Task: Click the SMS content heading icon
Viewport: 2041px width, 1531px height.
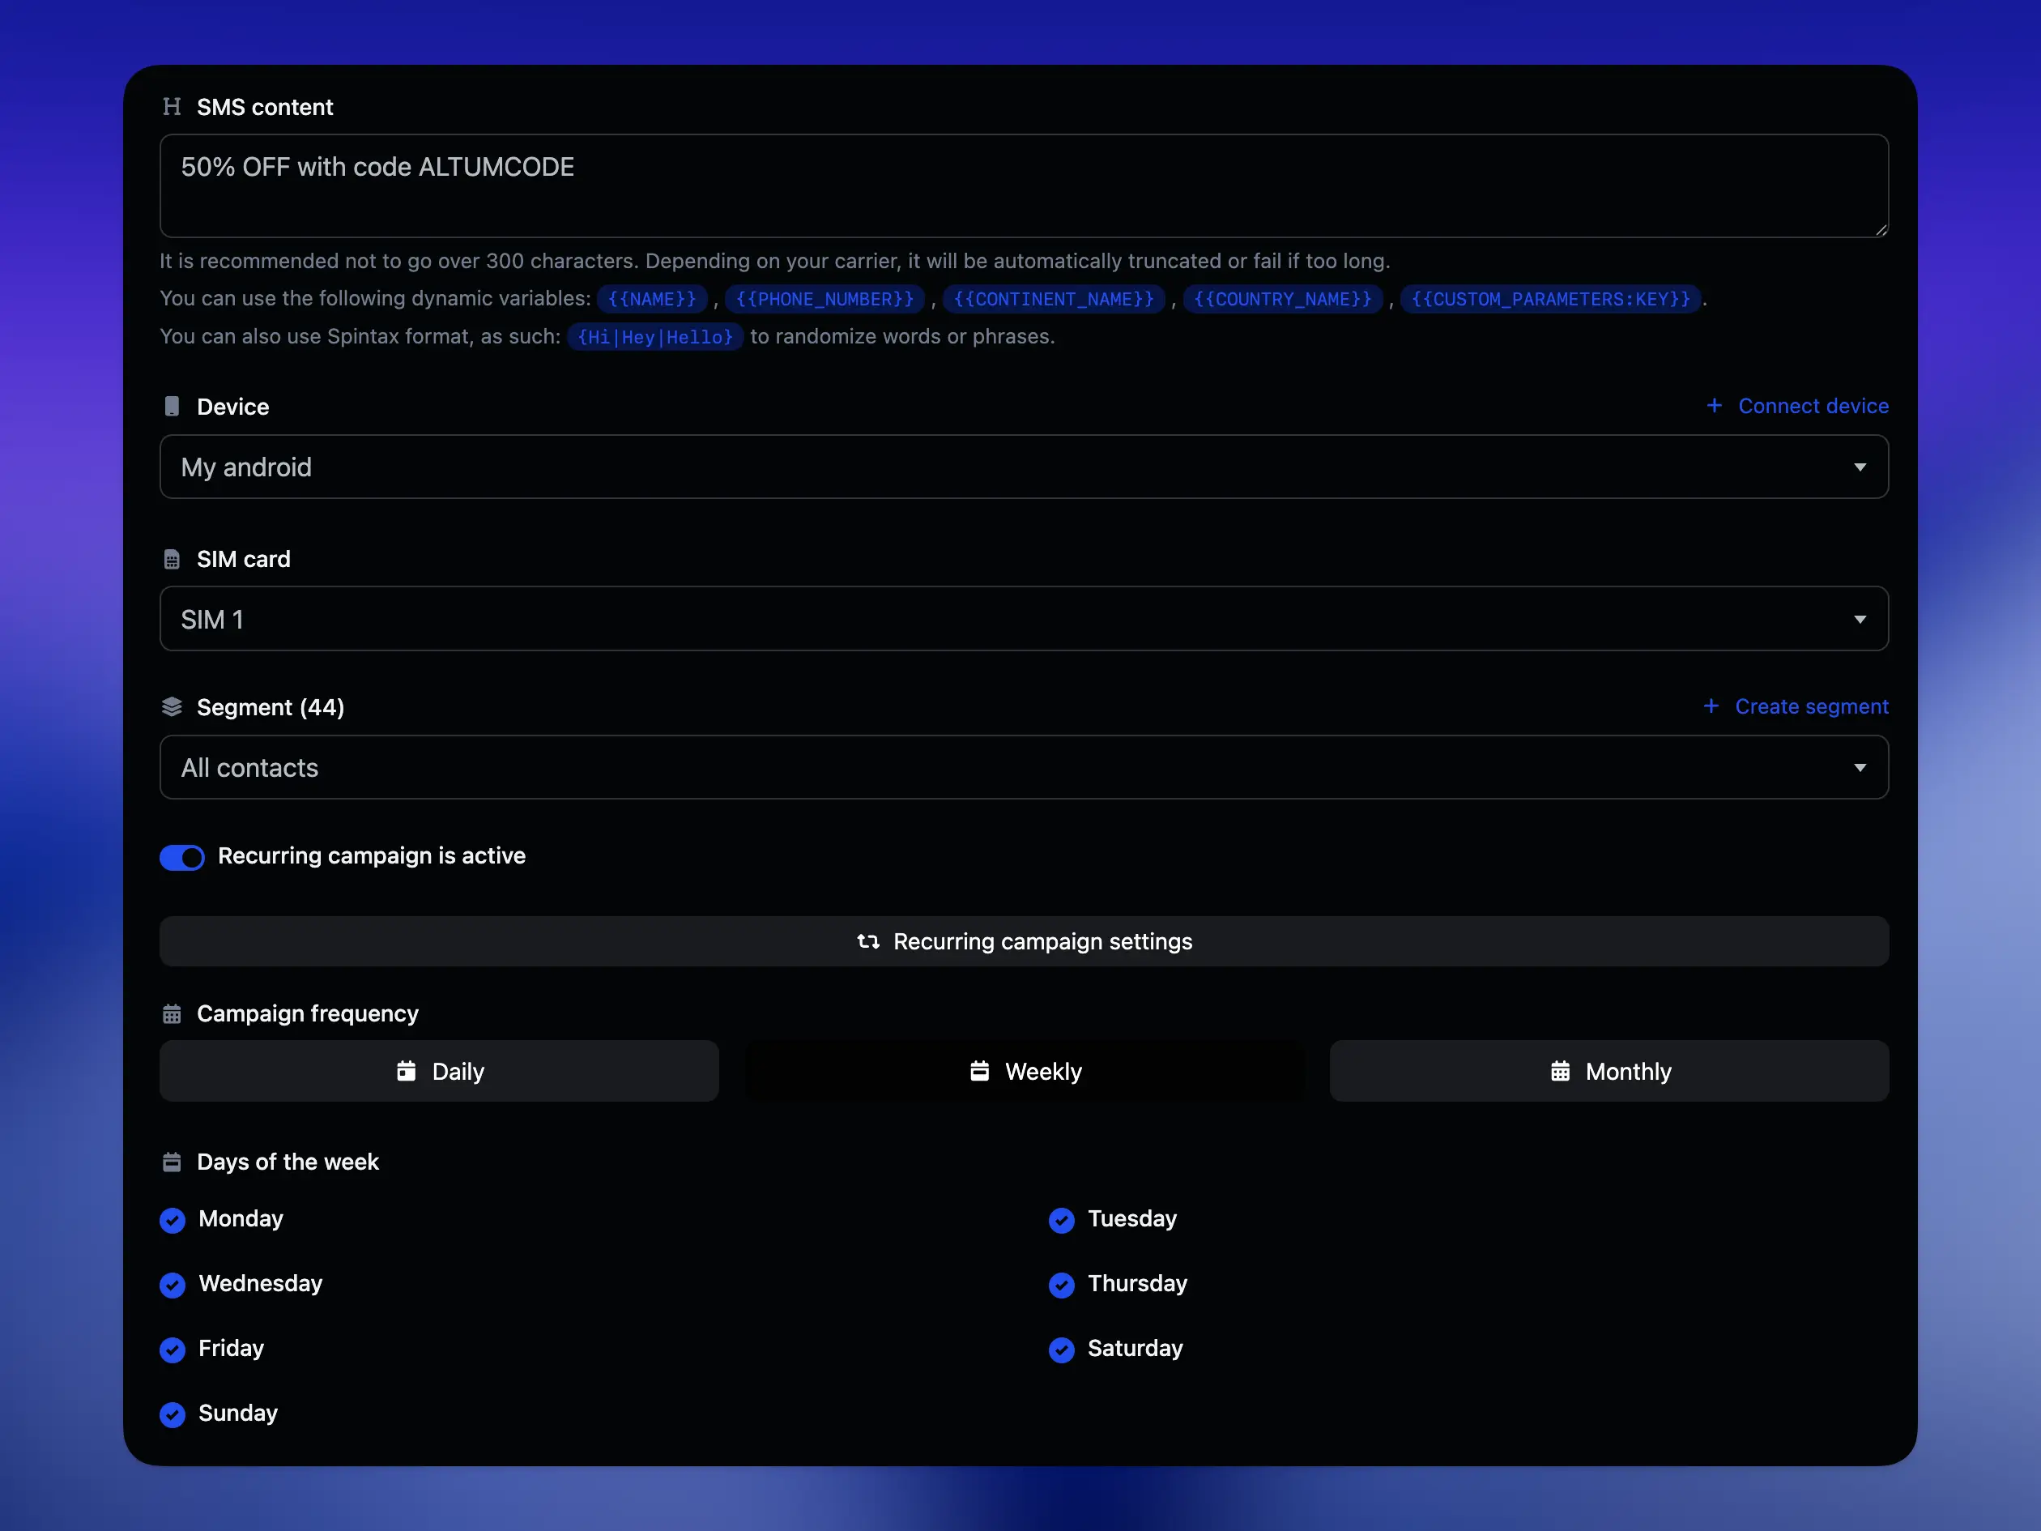Action: (x=172, y=107)
